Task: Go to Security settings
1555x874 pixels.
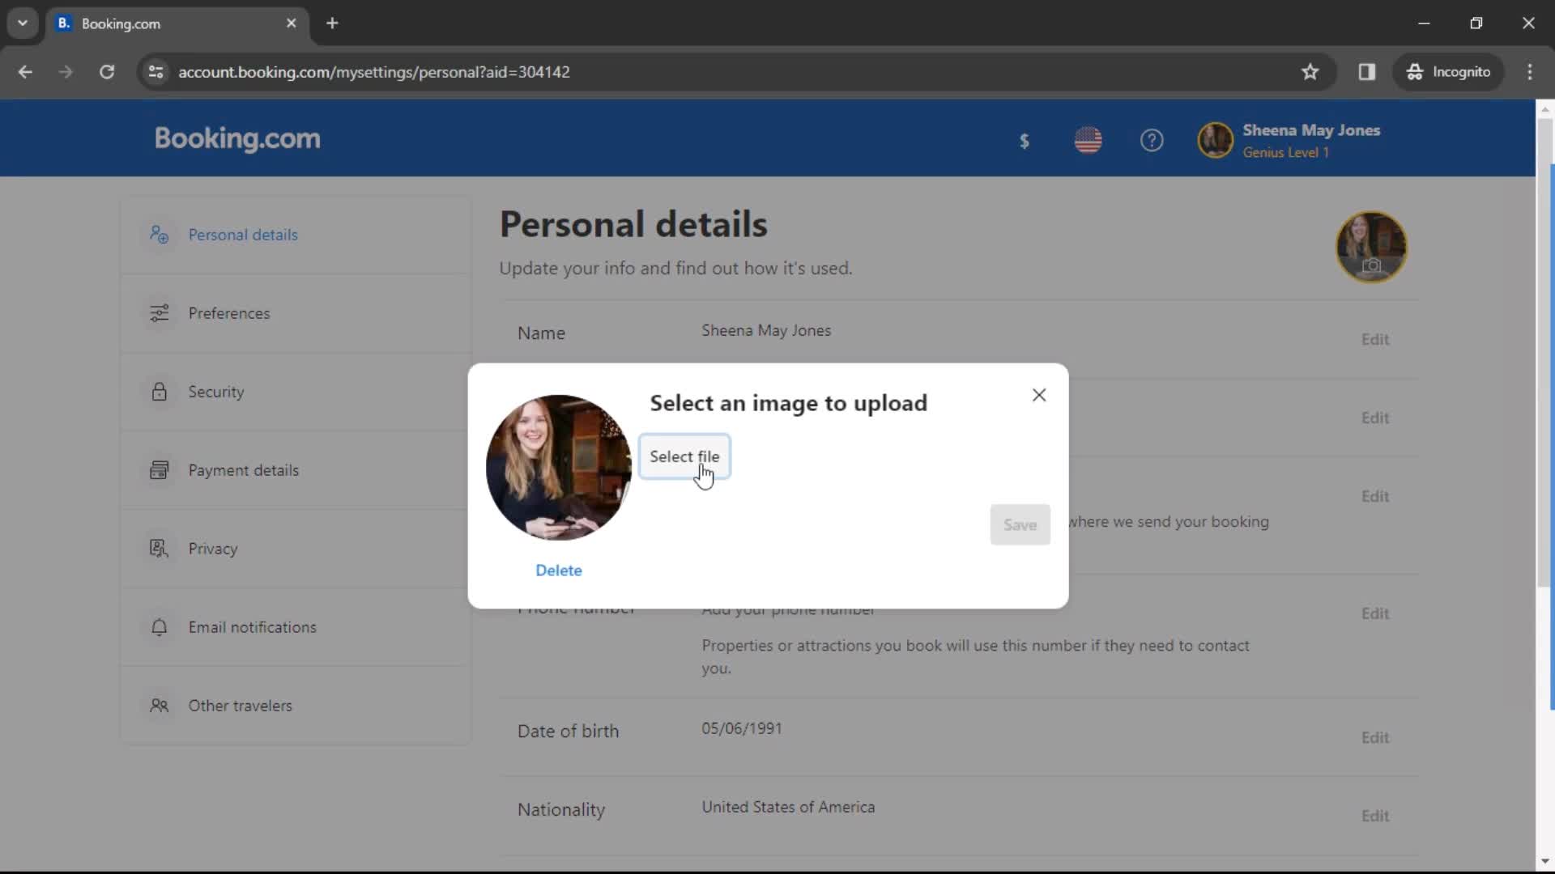Action: [x=296, y=392]
